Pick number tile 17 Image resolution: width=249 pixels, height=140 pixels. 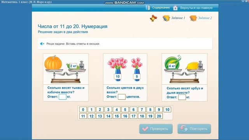(133, 116)
